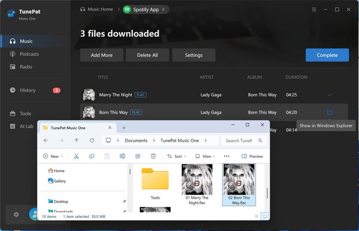Expand chevron after the monitor icon
The image size is (359, 231).
click(118, 140)
